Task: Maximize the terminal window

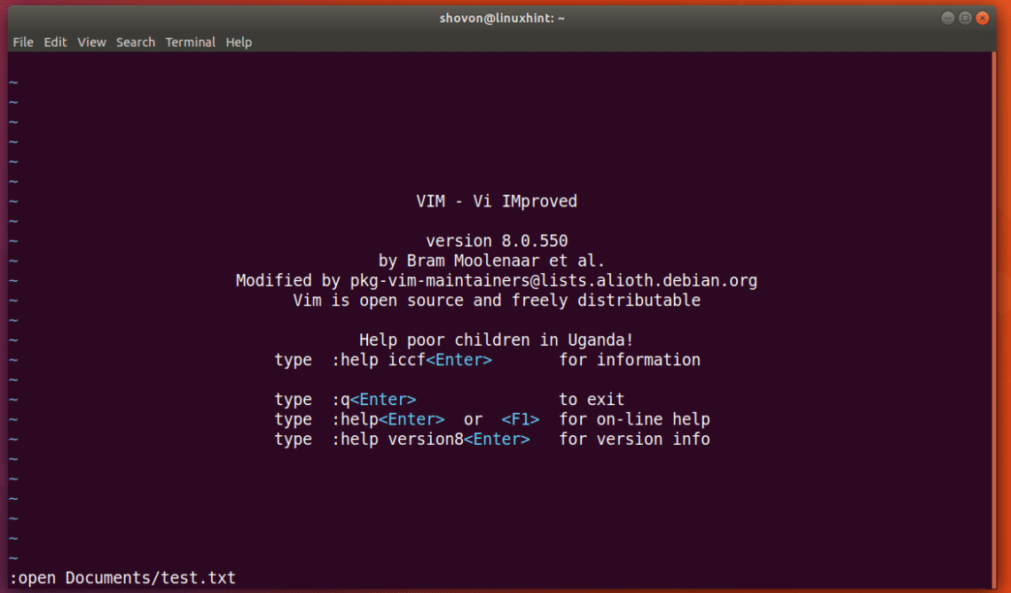Action: pyautogui.click(x=965, y=18)
